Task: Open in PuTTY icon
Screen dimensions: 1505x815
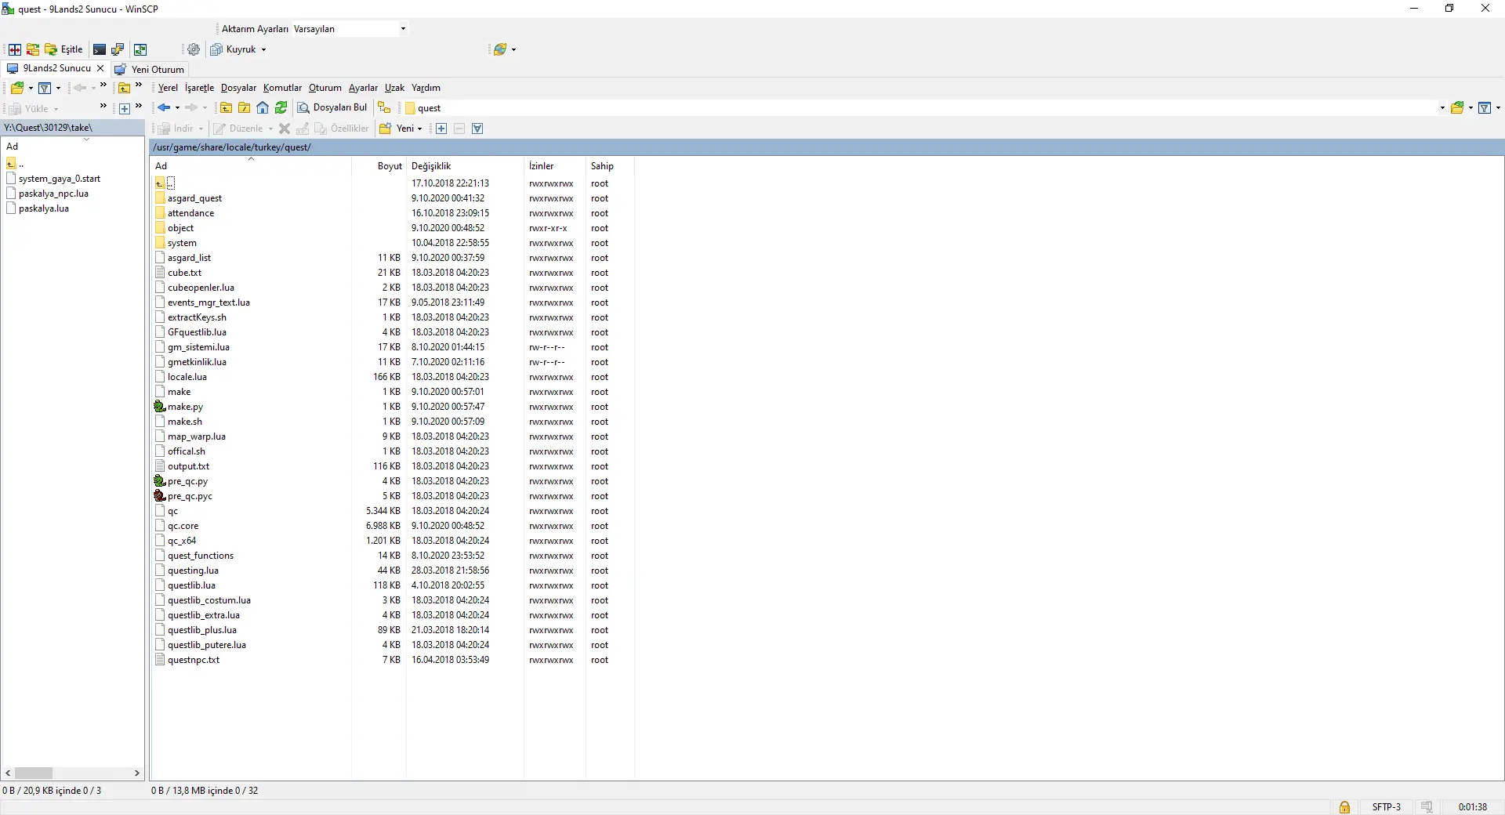Action: tap(118, 49)
